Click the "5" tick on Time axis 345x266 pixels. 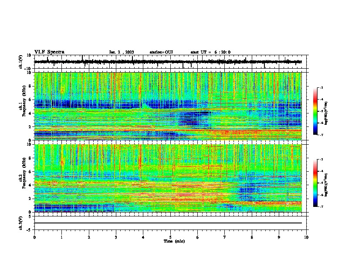click(x=170, y=237)
